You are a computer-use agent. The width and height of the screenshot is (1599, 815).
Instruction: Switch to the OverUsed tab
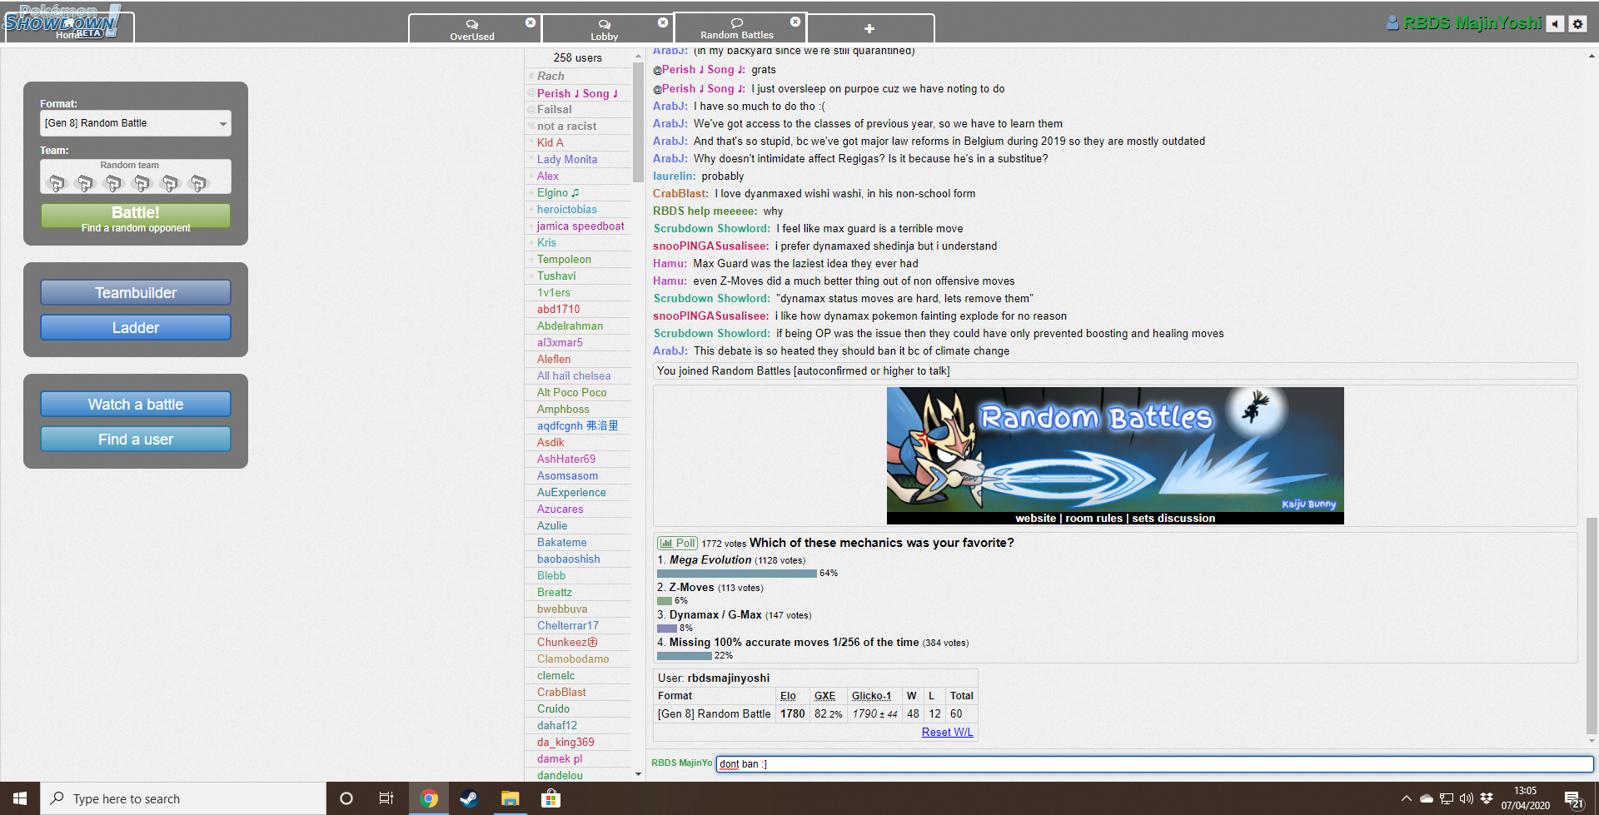pos(471,29)
